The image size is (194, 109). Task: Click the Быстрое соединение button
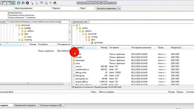(106, 8)
